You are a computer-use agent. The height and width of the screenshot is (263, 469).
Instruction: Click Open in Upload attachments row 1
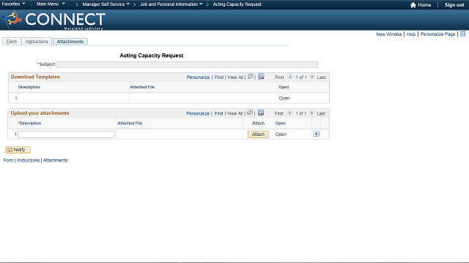pos(281,134)
